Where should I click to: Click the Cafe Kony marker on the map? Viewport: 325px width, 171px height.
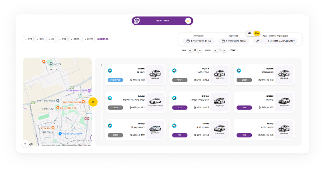point(83,101)
